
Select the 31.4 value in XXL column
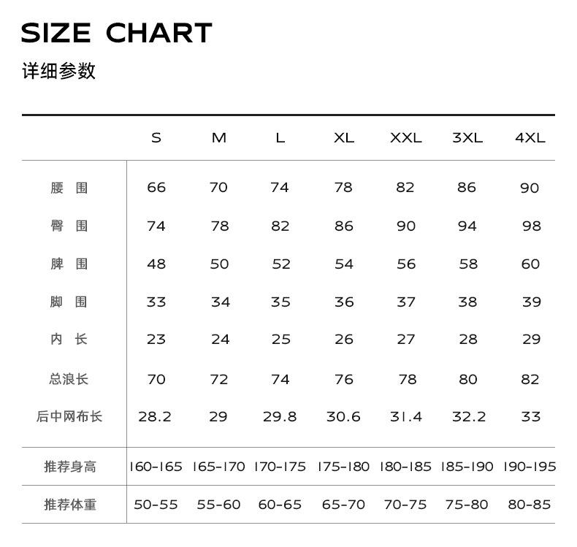(406, 417)
